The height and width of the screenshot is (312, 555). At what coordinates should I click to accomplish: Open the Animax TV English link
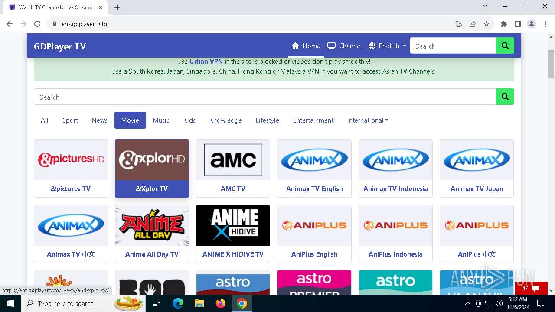314,188
